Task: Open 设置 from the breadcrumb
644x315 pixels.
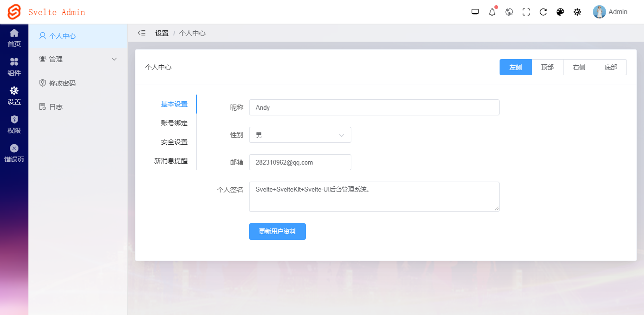Action: 161,33
